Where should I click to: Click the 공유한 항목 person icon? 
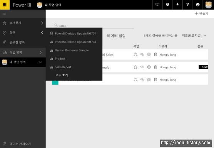click(5, 42)
